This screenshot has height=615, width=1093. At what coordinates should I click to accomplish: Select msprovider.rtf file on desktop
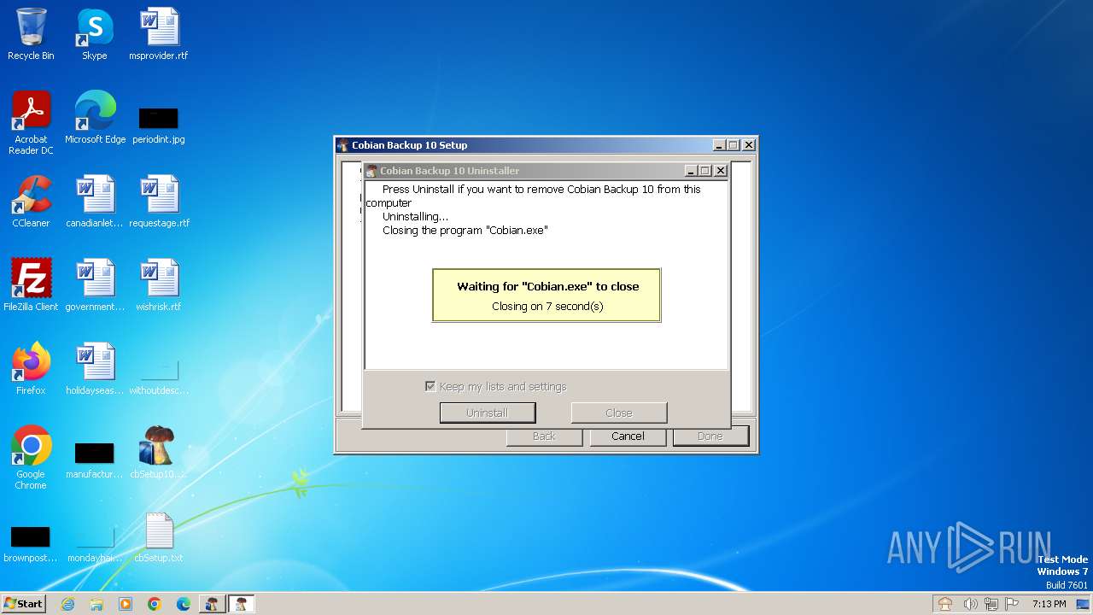click(159, 34)
